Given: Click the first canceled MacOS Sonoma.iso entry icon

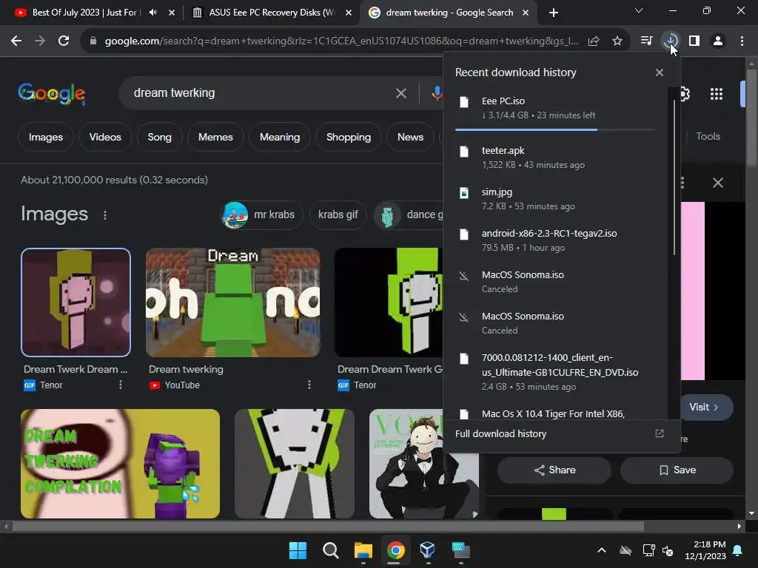Looking at the screenshot, I should tap(463, 277).
